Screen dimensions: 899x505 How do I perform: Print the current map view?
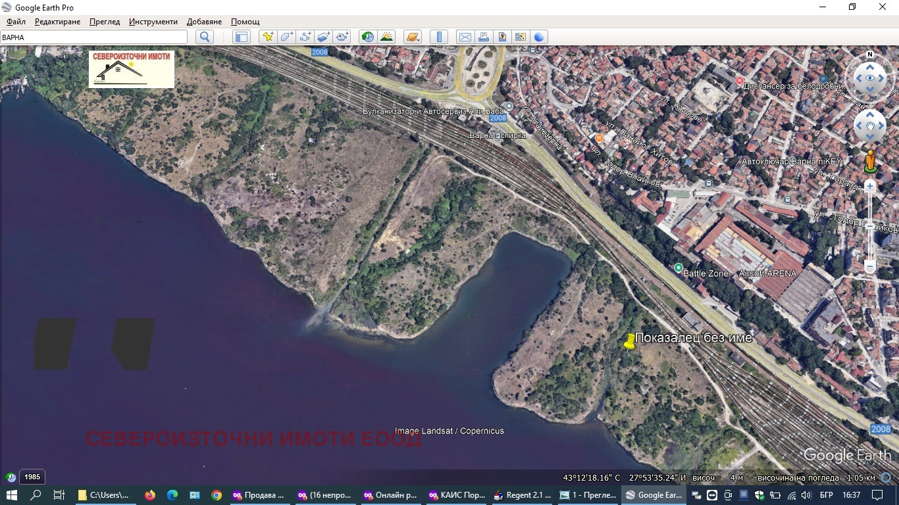[483, 37]
